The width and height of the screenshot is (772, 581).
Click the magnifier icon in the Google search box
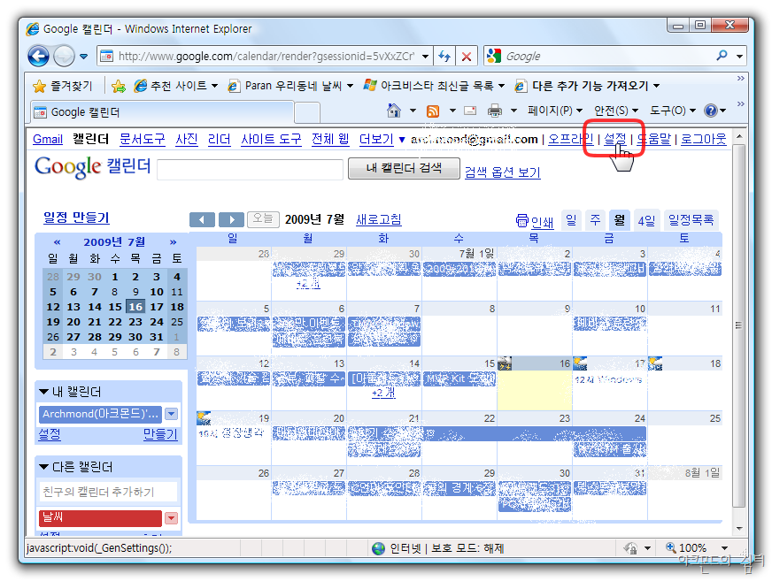click(x=722, y=56)
